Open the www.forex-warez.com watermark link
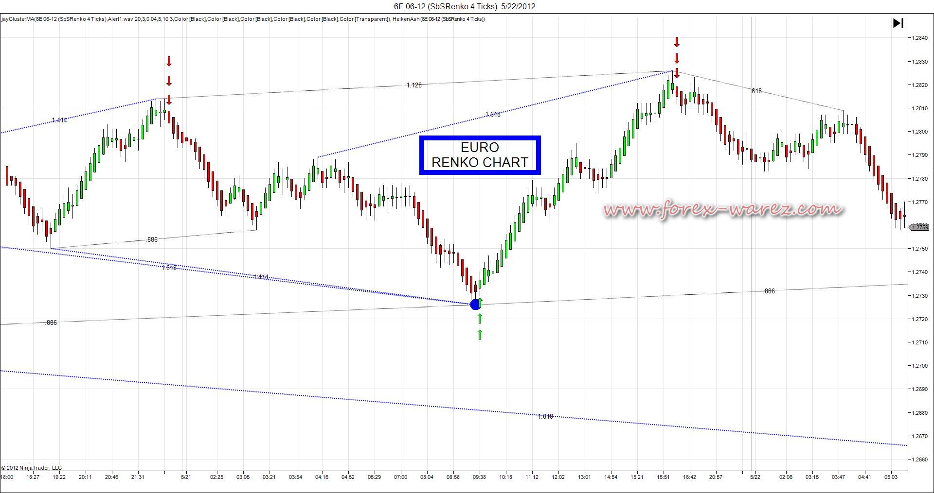This screenshot has width=934, height=493. point(723,210)
